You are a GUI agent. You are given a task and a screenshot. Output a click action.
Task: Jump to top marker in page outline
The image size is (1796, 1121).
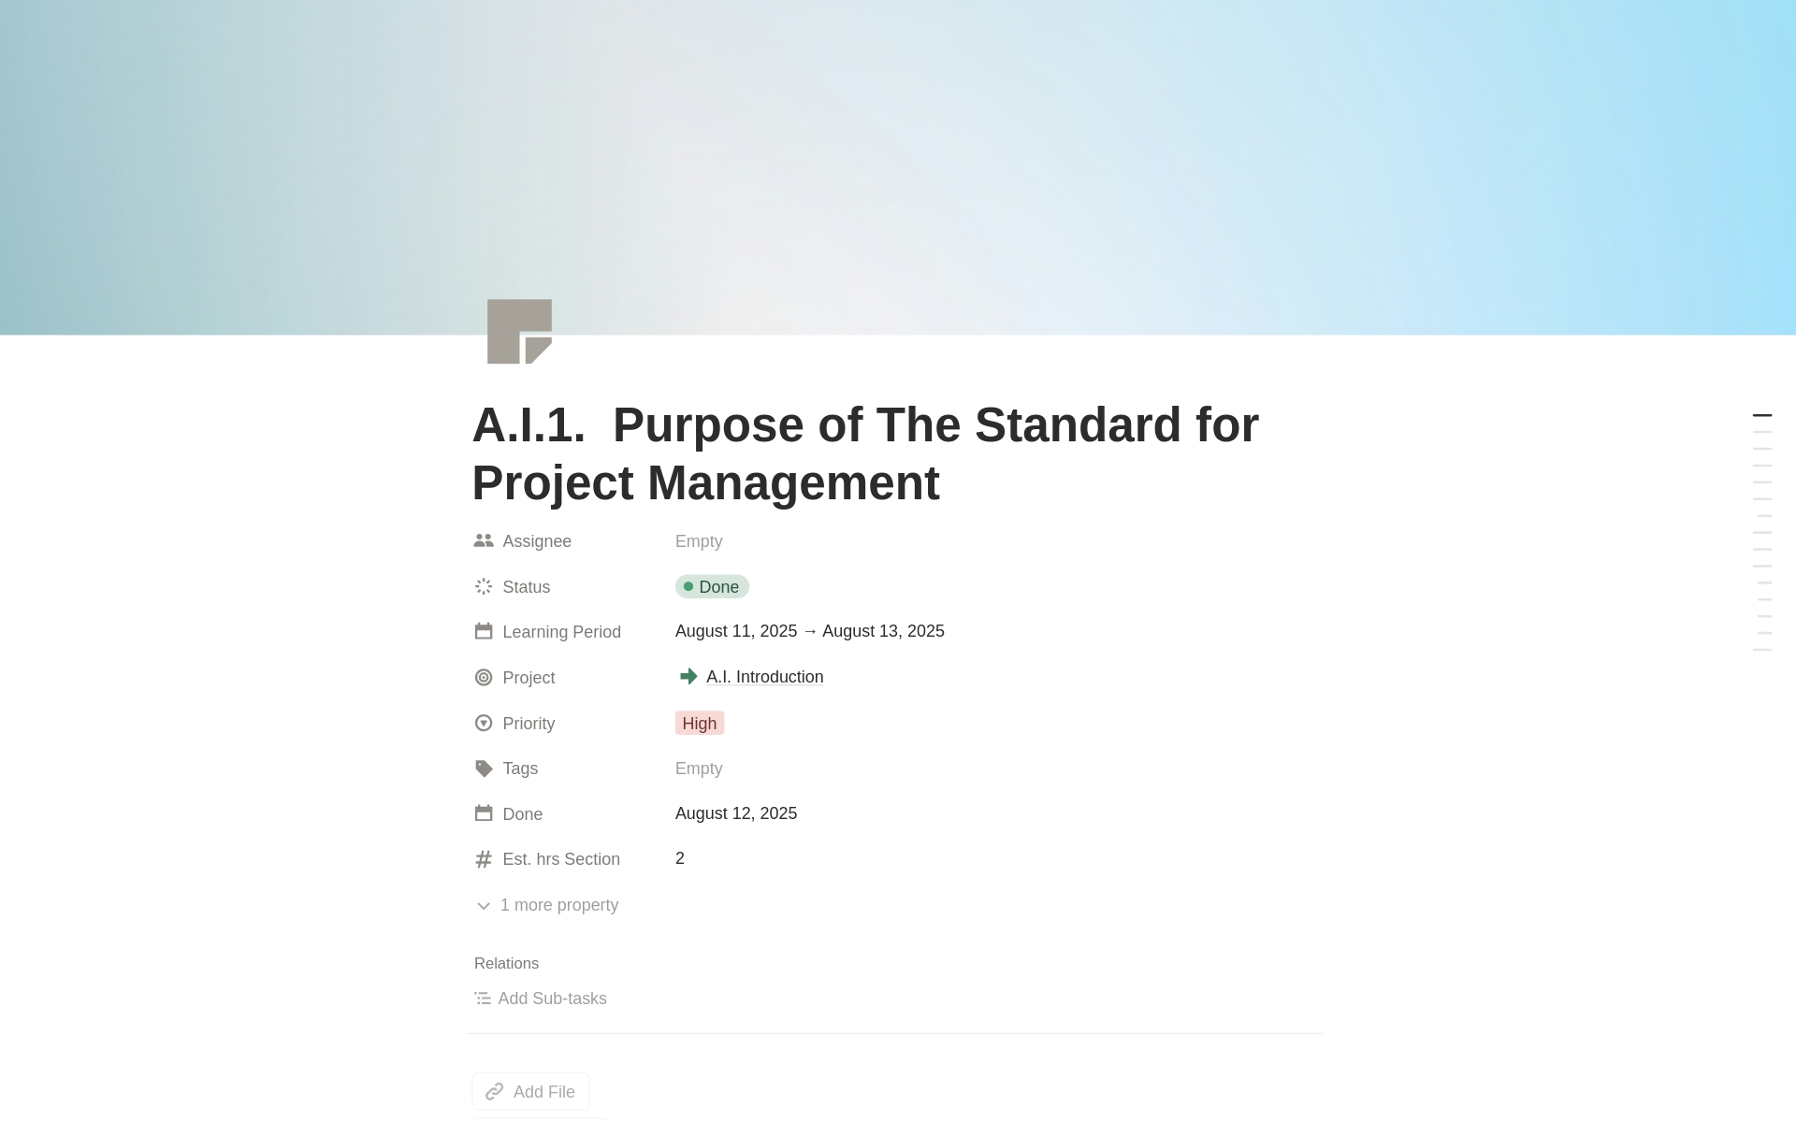coord(1762,415)
